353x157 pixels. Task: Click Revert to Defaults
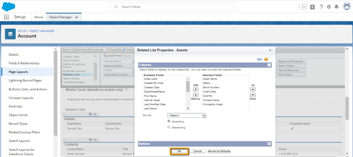[x=219, y=151]
